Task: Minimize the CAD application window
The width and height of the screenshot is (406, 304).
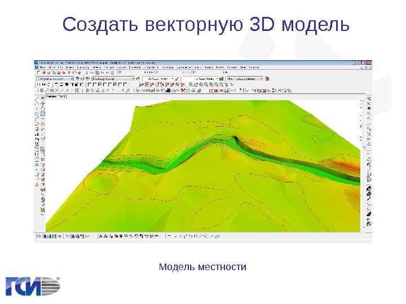Action: [x=354, y=63]
